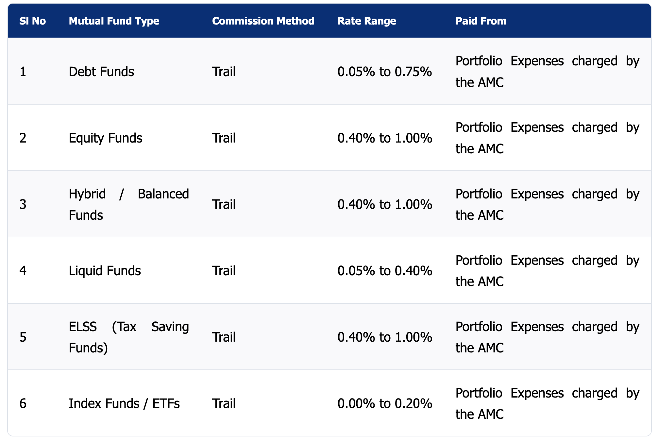This screenshot has width=659, height=442.
Task: Click serial number 3 in the first column
Action: (23, 204)
